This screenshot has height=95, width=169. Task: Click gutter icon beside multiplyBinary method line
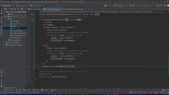pyautogui.click(x=32, y=20)
